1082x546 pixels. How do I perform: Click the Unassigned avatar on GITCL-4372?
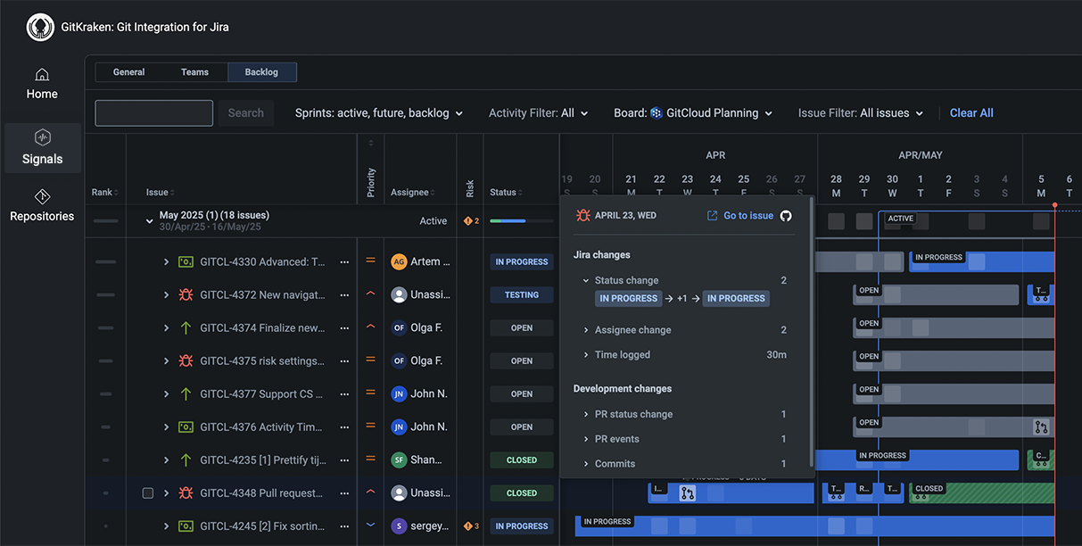[399, 294]
